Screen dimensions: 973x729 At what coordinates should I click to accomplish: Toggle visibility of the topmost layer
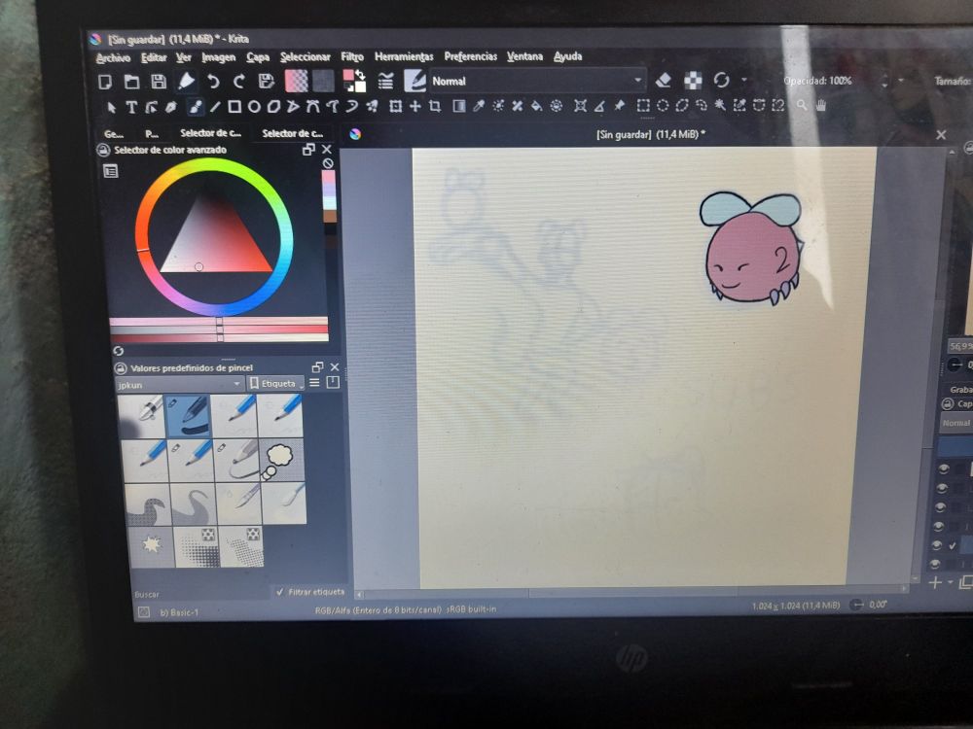944,469
